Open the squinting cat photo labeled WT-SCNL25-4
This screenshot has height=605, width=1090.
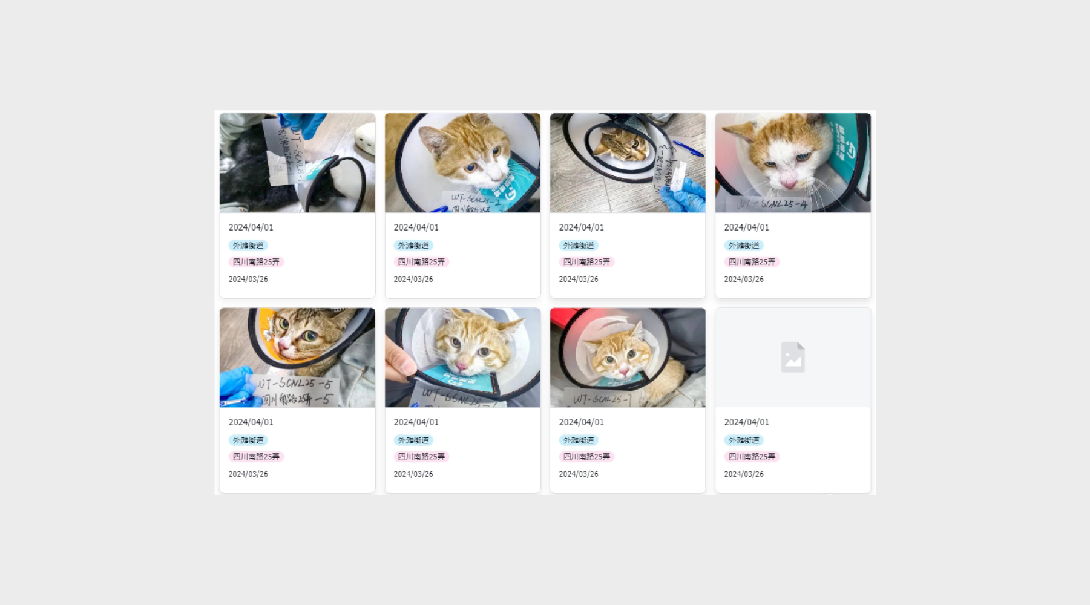pos(793,163)
